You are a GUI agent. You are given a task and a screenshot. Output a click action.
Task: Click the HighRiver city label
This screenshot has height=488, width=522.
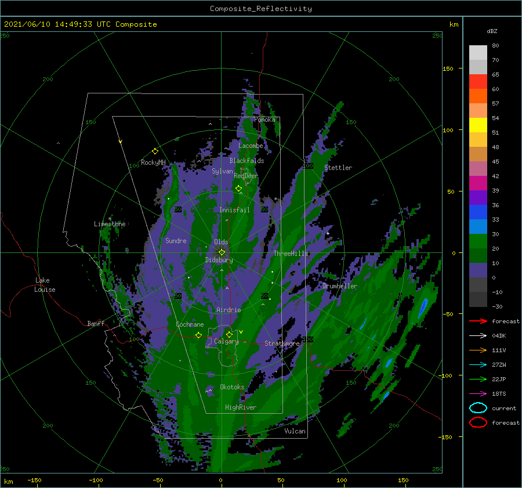241,407
